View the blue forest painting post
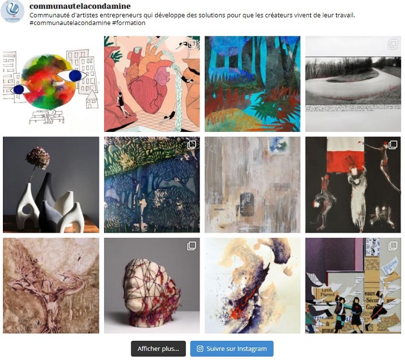405x360 pixels. tap(252, 84)
